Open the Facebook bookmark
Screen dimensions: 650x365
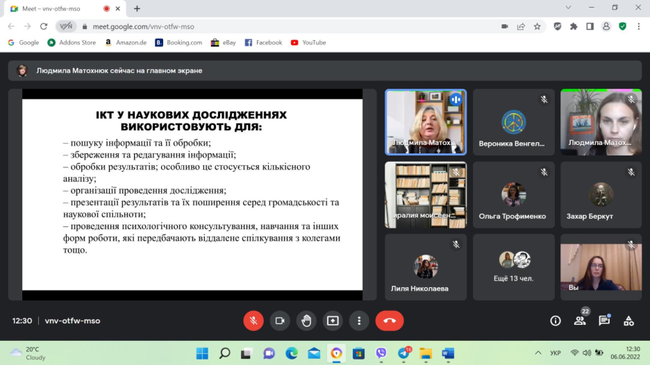(263, 43)
